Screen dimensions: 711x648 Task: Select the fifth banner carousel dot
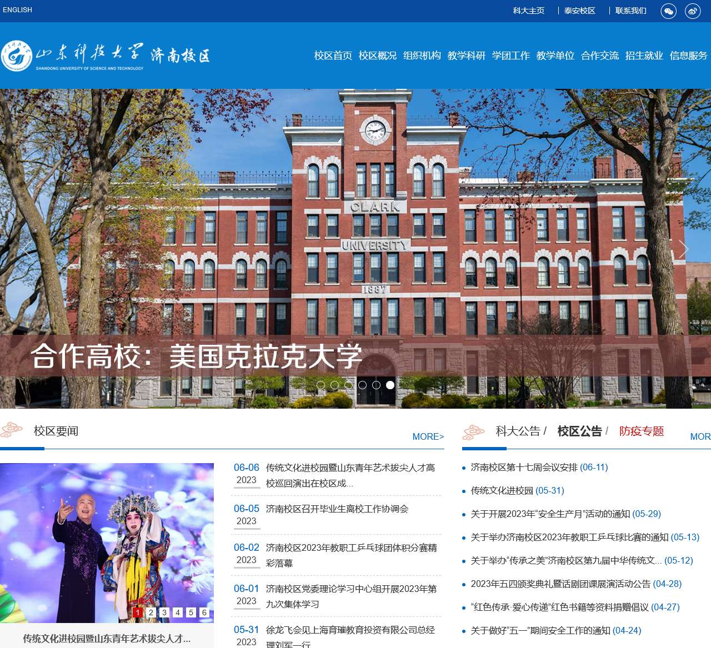pyautogui.click(x=376, y=385)
